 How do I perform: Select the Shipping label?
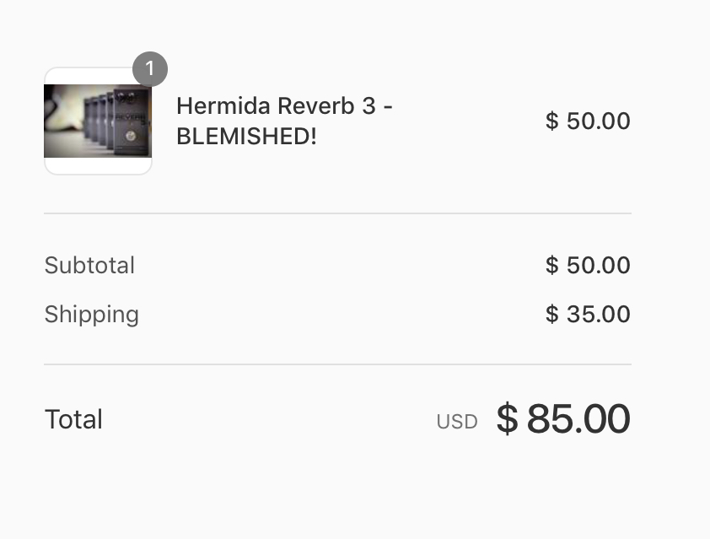coord(91,315)
